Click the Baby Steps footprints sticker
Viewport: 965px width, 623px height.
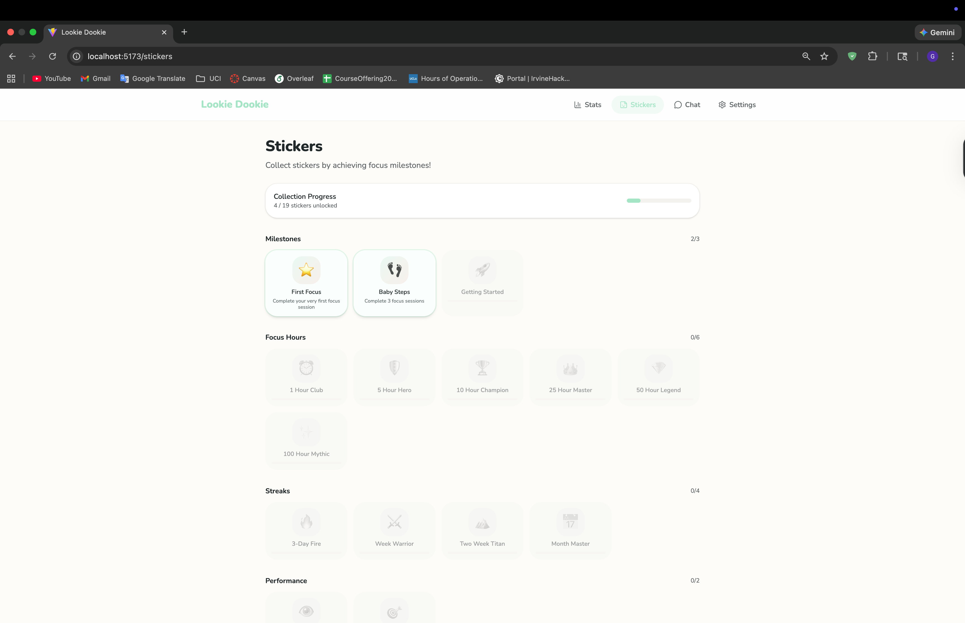tap(394, 270)
